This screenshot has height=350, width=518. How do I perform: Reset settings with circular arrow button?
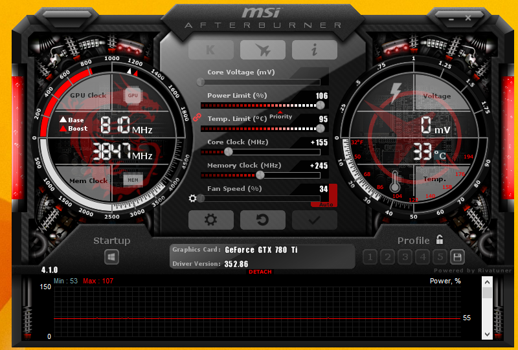point(263,220)
